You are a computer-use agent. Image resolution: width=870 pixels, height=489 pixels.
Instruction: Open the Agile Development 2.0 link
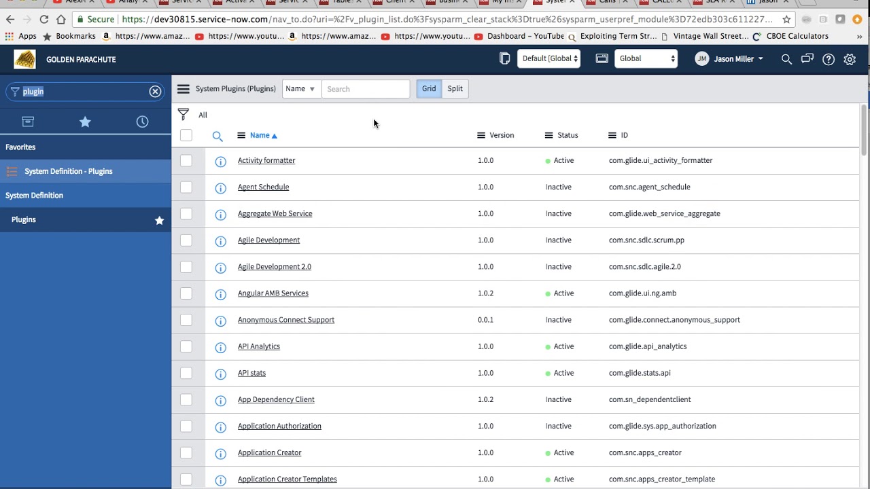pyautogui.click(x=275, y=267)
